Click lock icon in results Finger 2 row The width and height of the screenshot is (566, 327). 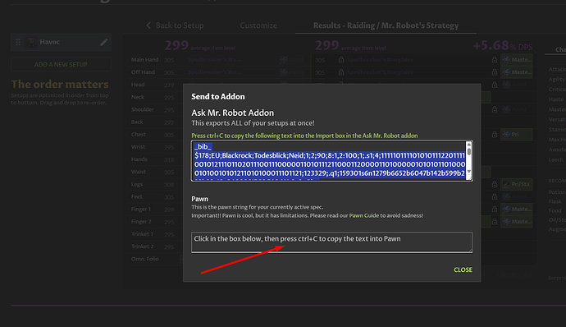(495, 221)
